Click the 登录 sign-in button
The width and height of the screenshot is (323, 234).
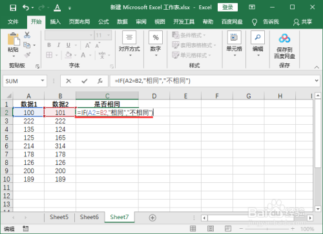coord(227,7)
